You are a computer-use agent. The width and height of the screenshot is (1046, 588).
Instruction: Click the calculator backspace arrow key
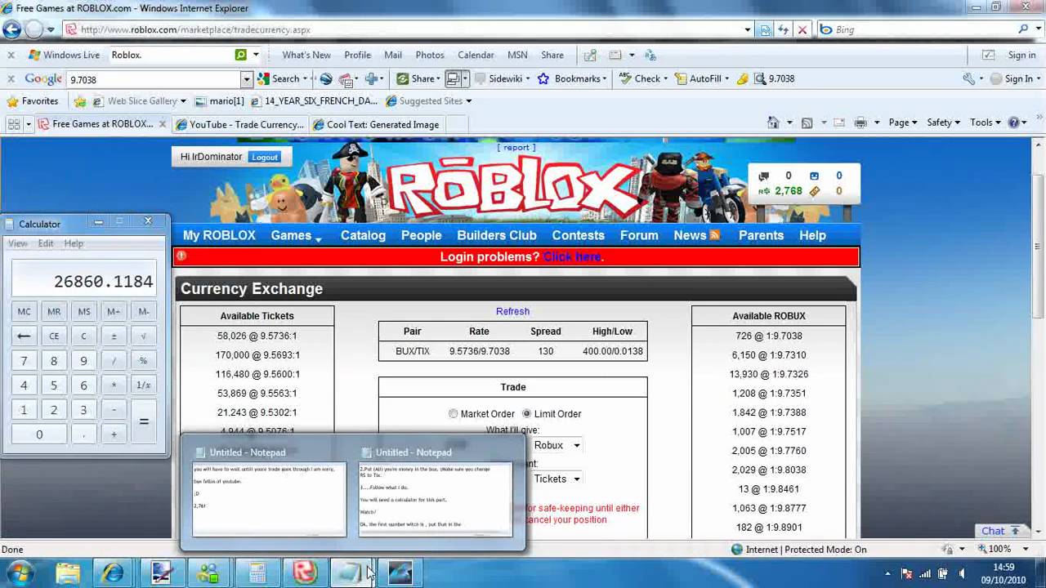(x=24, y=336)
